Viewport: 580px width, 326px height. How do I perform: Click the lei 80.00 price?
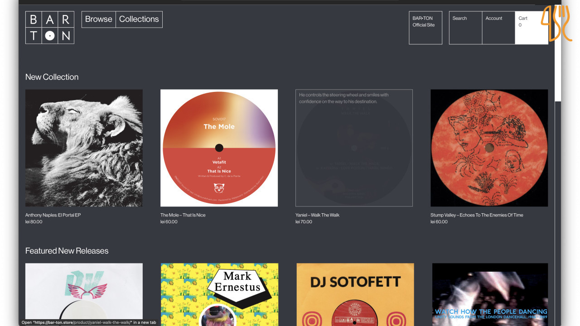34,222
